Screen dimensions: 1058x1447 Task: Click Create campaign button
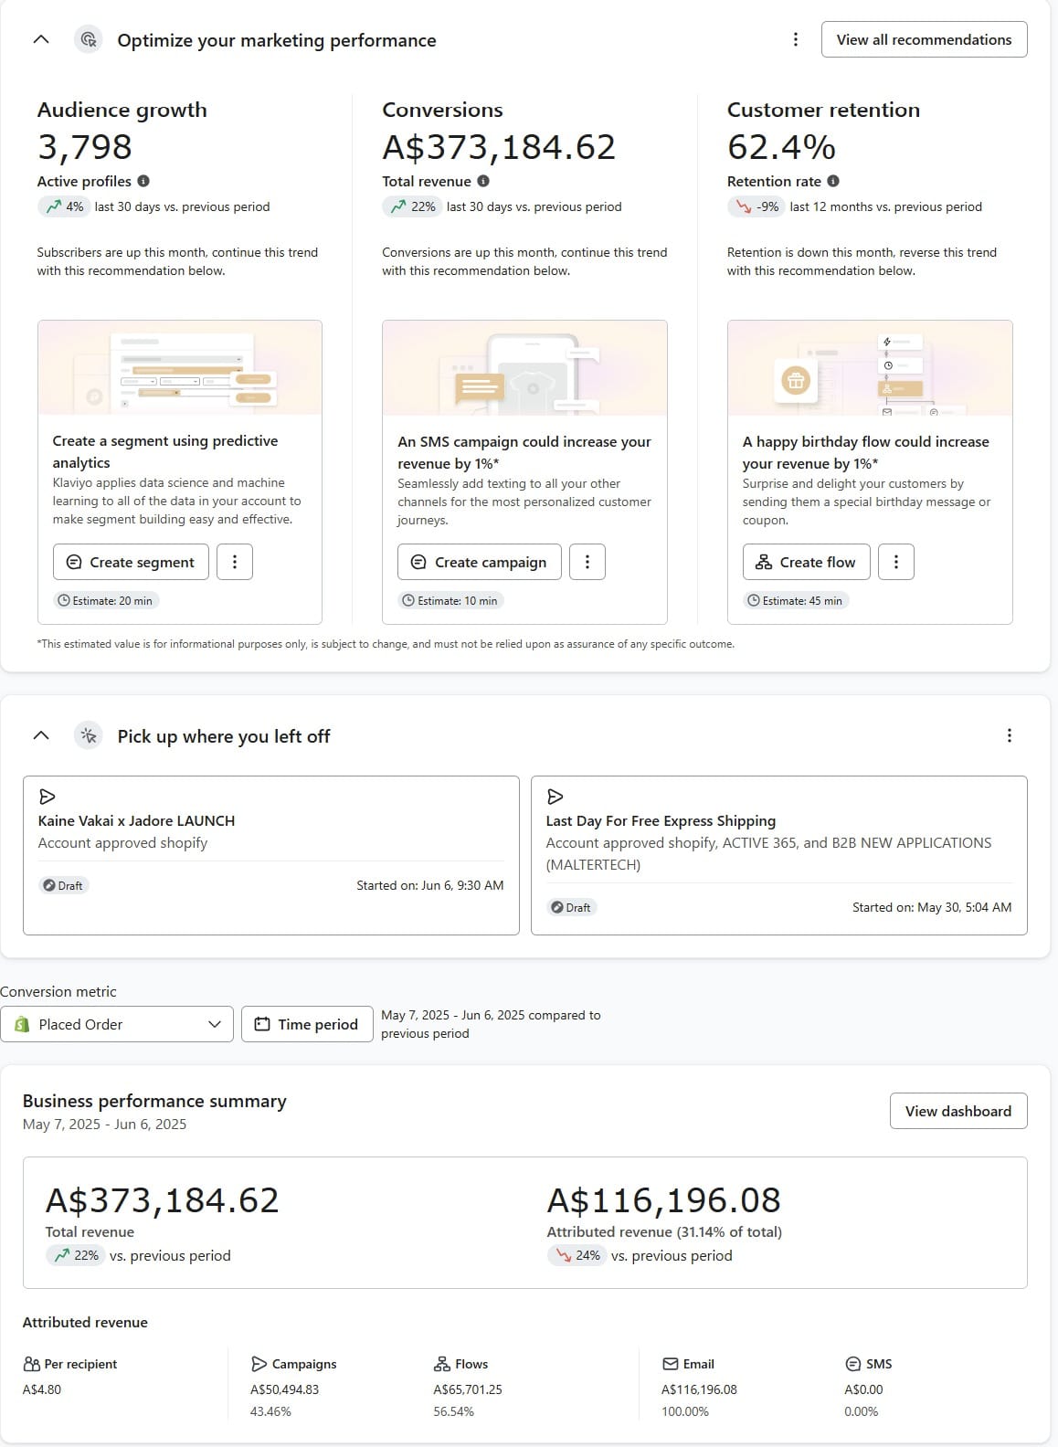[478, 562]
